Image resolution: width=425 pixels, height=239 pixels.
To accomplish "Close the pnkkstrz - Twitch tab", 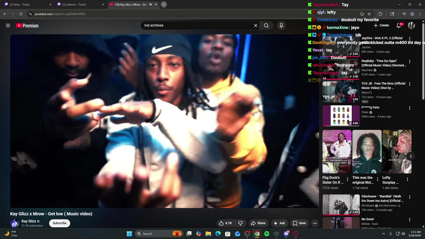I will [x=103, y=5].
